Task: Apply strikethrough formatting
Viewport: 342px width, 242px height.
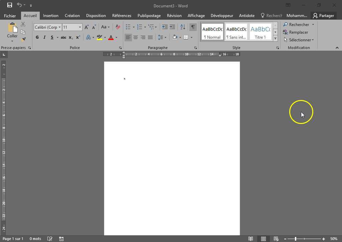Action: coord(63,37)
